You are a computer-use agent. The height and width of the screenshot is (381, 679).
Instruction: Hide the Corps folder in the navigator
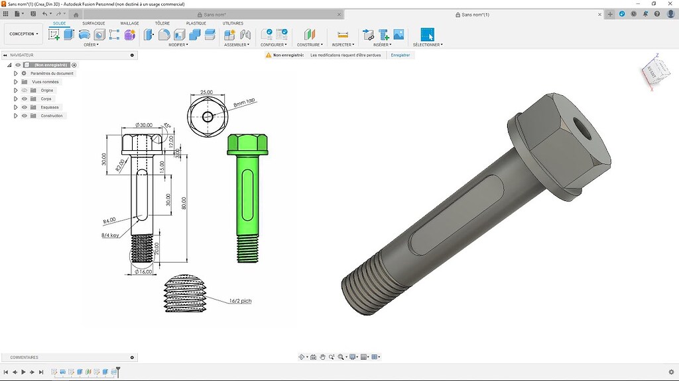25,99
